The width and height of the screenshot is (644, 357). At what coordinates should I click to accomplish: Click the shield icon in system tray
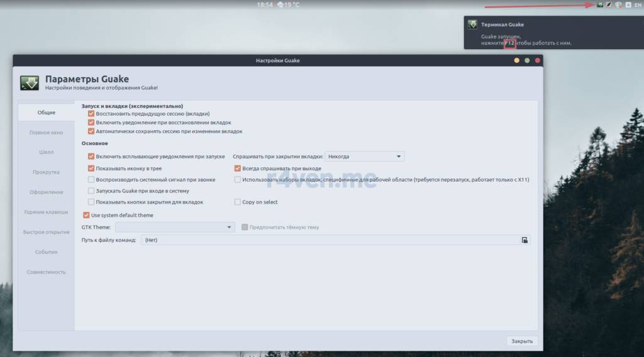[618, 5]
